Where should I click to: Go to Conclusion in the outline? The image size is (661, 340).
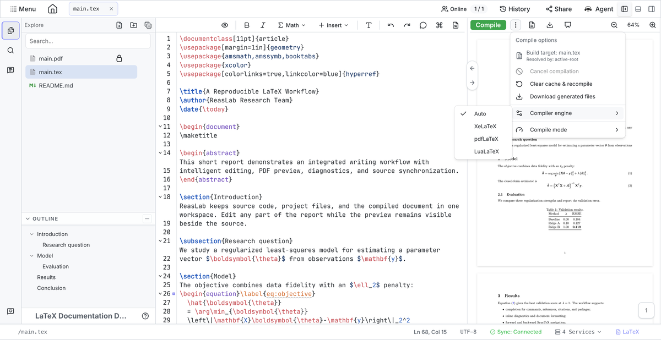coord(51,288)
